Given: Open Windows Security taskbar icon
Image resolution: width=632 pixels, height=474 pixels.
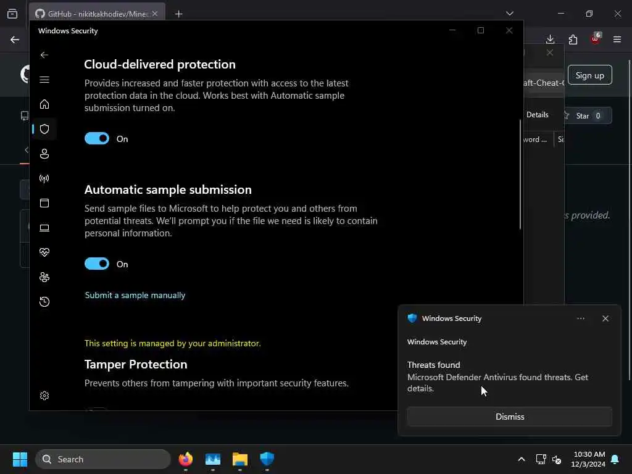Looking at the screenshot, I should click(x=267, y=459).
